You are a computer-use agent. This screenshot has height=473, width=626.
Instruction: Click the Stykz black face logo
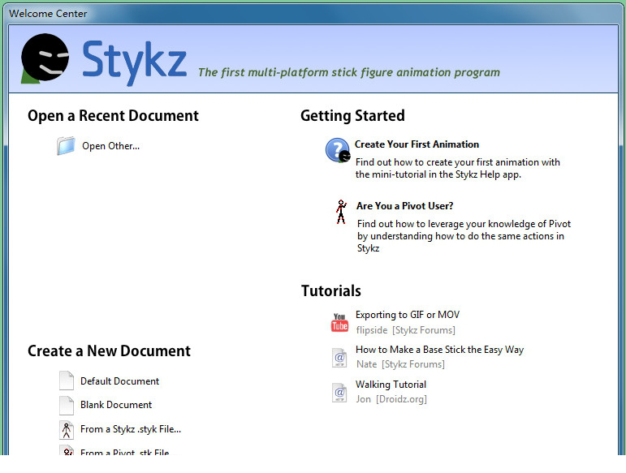click(45, 58)
